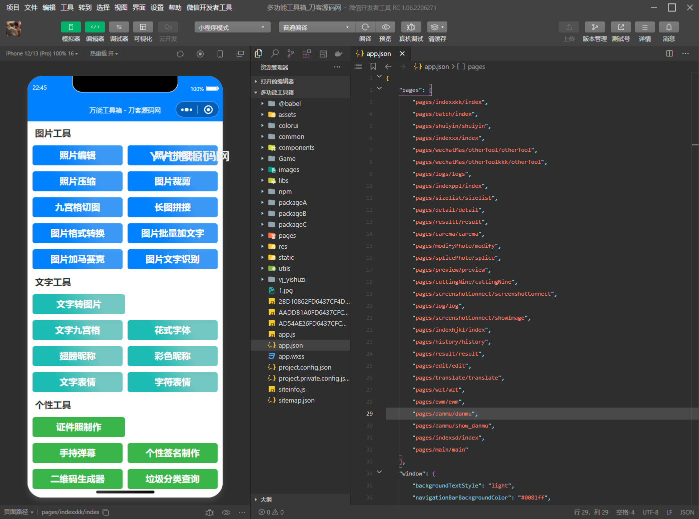The width and height of the screenshot is (699, 519).
Task: Open the 小程序模式 mode dropdown
Action: point(232,27)
